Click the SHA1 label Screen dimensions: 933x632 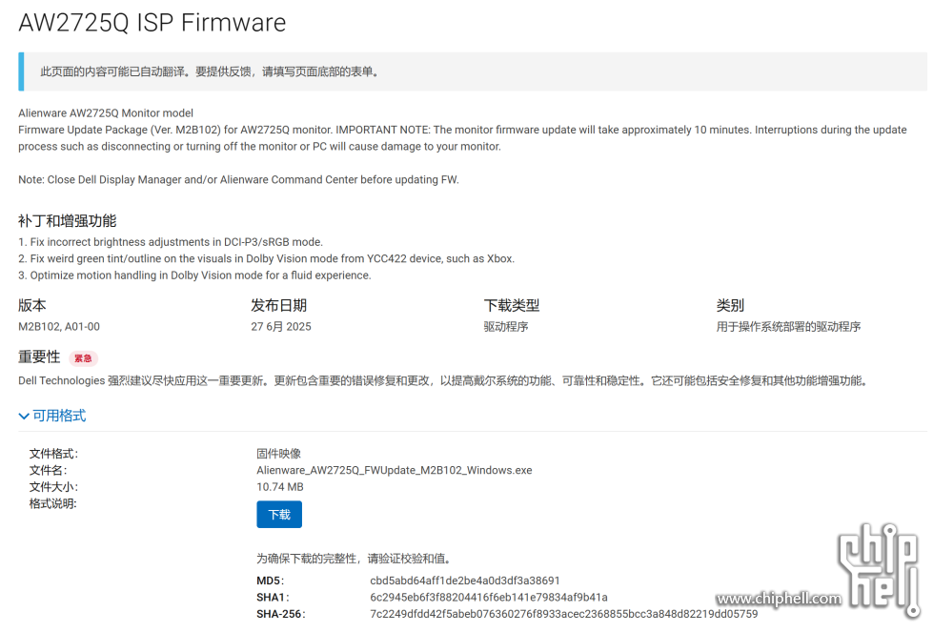[273, 597]
